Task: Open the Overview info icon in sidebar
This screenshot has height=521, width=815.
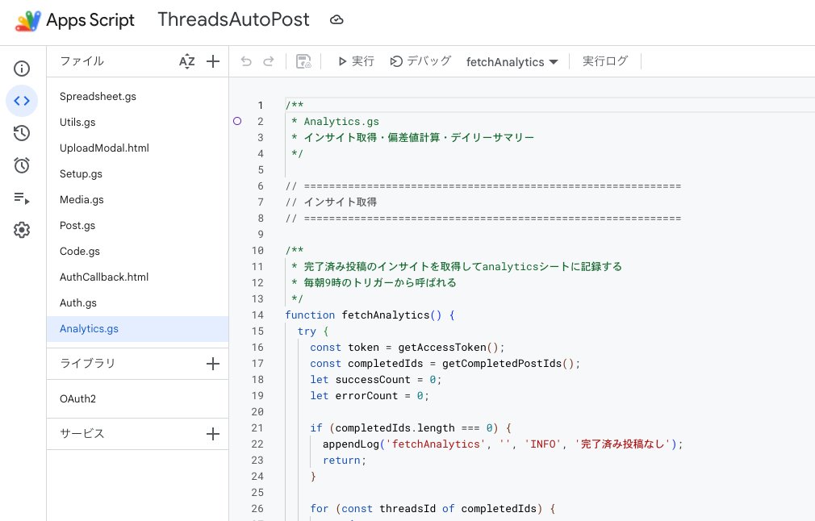Action: point(22,69)
